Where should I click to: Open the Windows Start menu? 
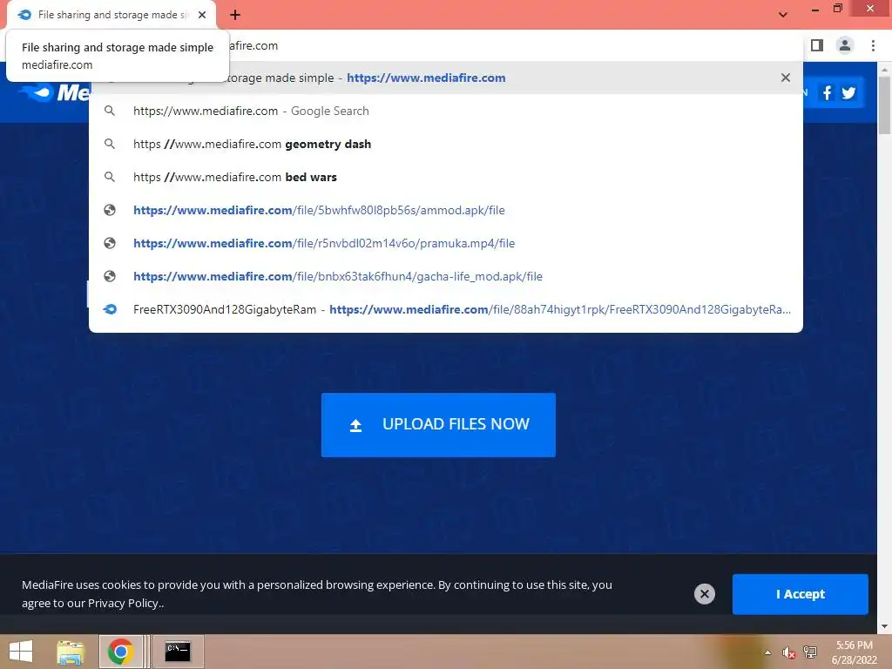click(21, 652)
